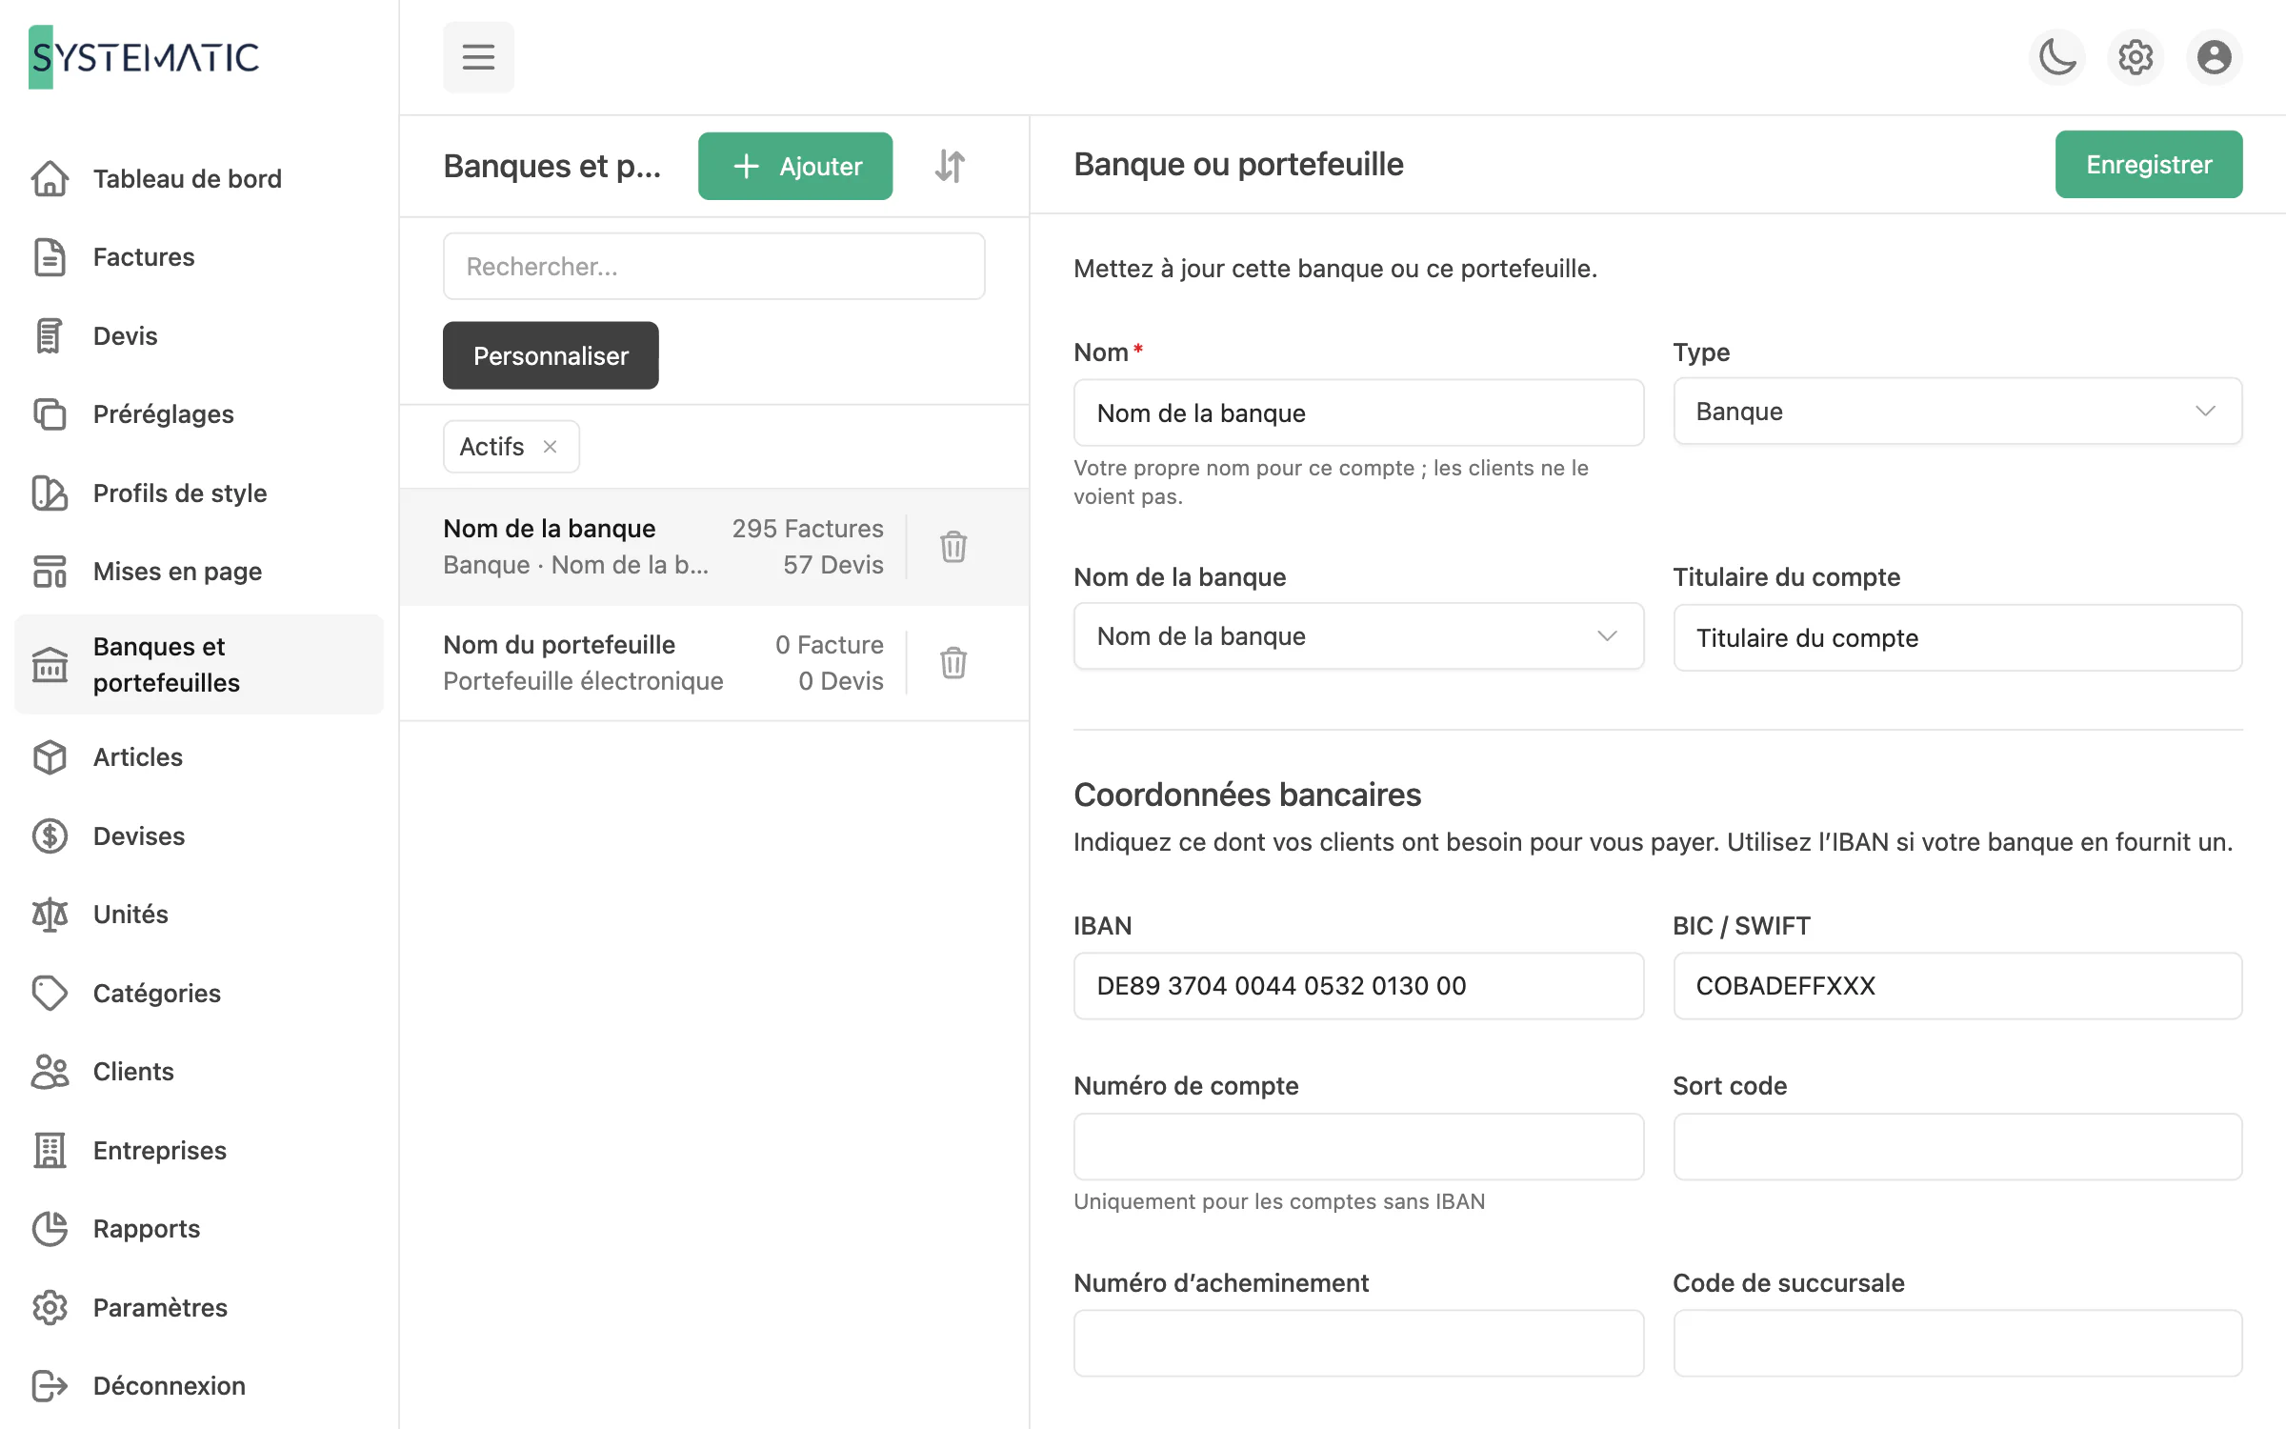
Task: Click the Enregistrer button
Action: (2149, 165)
